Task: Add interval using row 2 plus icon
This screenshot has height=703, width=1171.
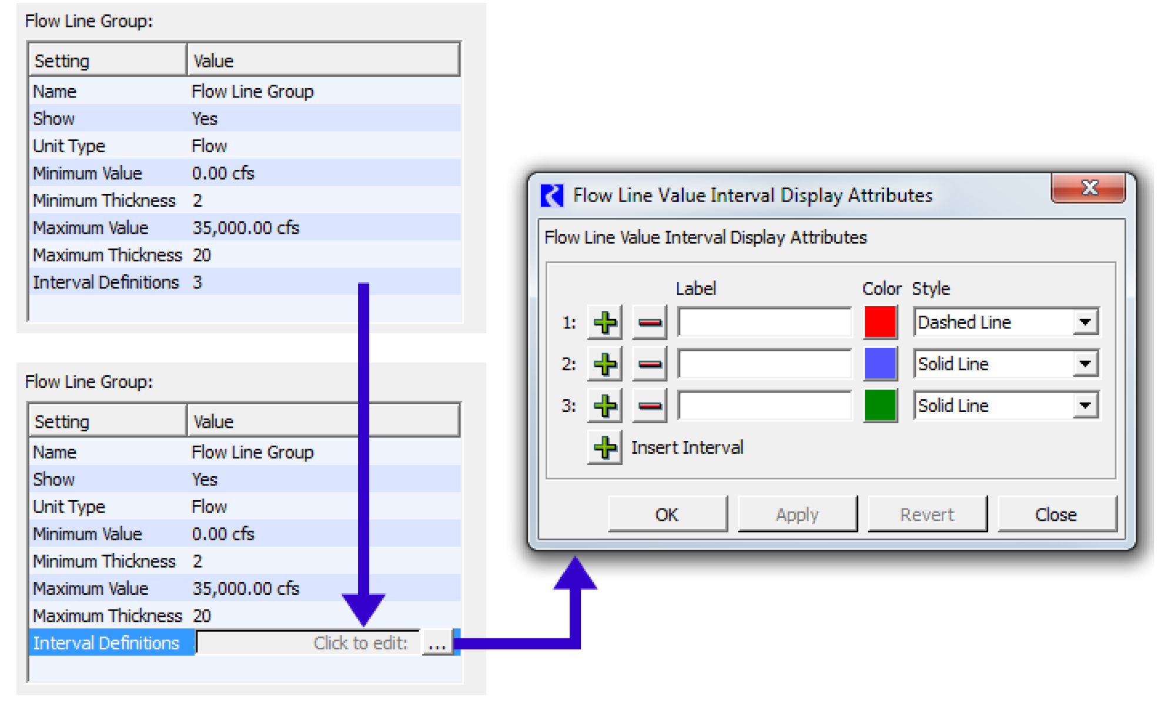Action: point(604,364)
